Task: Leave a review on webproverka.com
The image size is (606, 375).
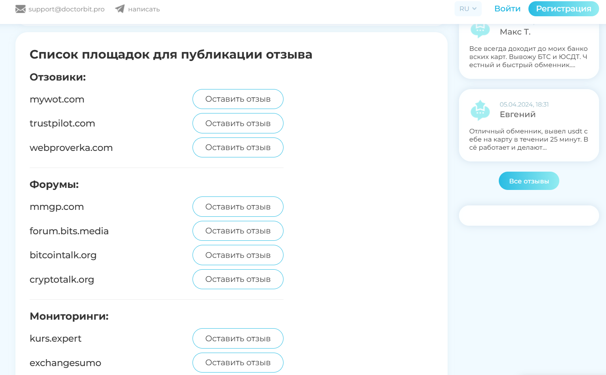Action: (238, 148)
